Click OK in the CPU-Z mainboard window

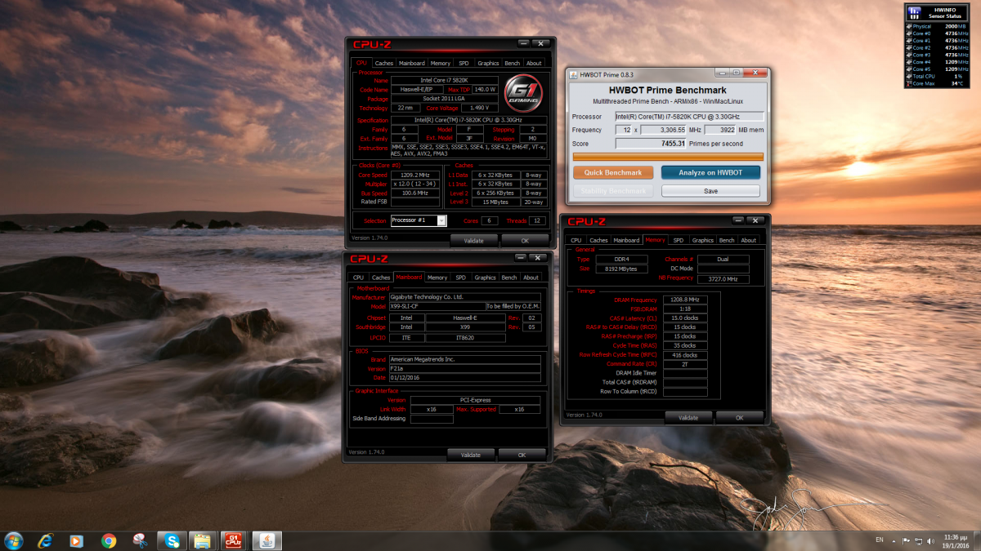point(522,455)
